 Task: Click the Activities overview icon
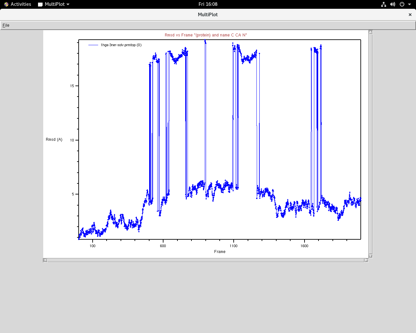click(6, 4)
